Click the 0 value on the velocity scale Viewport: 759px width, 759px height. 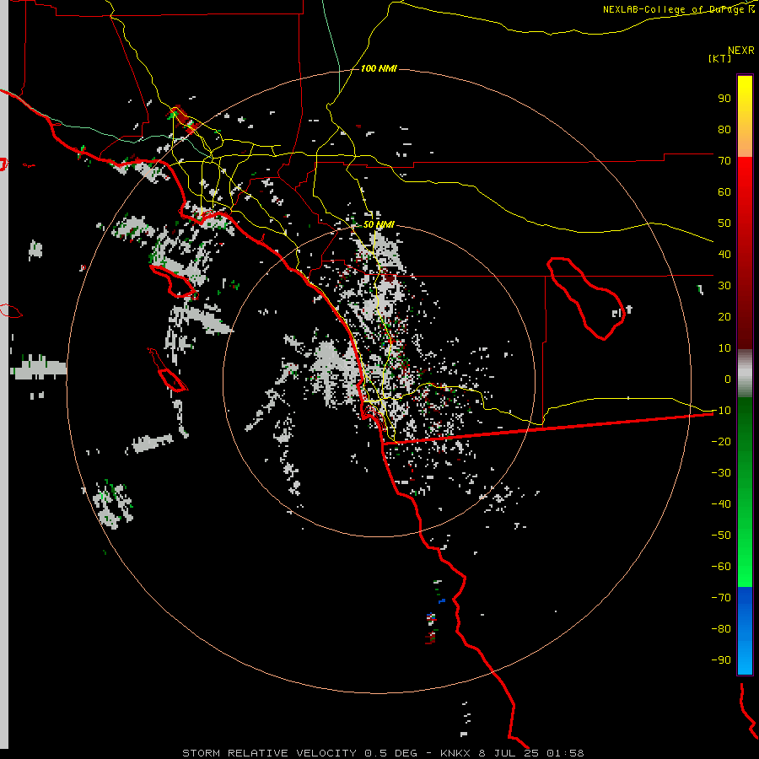728,379
